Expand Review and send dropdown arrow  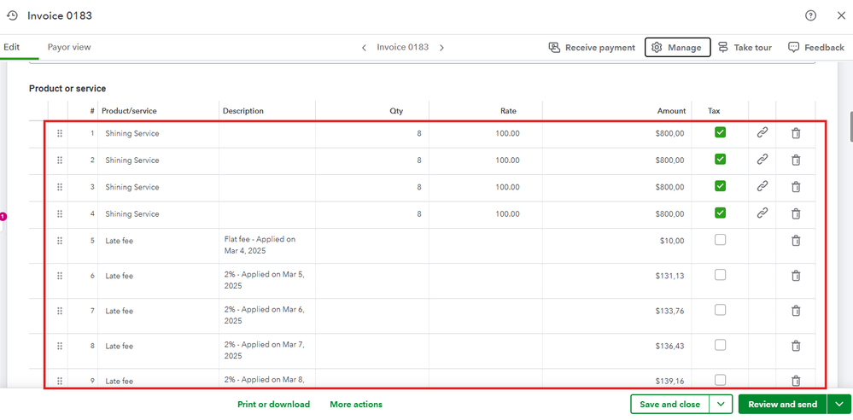tap(839, 405)
